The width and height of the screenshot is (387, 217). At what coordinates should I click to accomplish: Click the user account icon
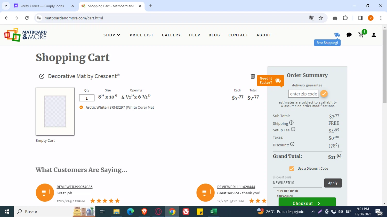click(x=374, y=35)
